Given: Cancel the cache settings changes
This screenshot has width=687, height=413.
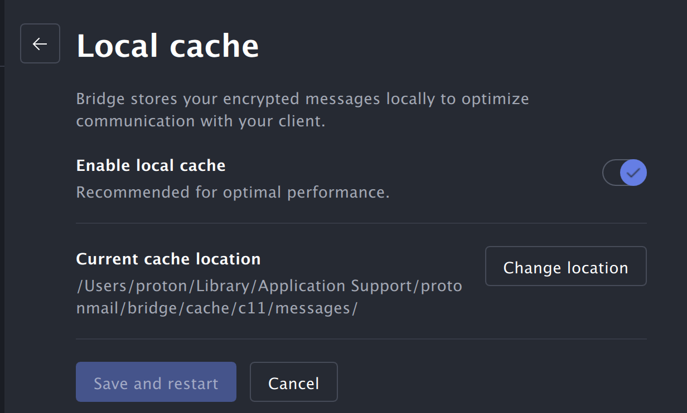Looking at the screenshot, I should tap(294, 382).
